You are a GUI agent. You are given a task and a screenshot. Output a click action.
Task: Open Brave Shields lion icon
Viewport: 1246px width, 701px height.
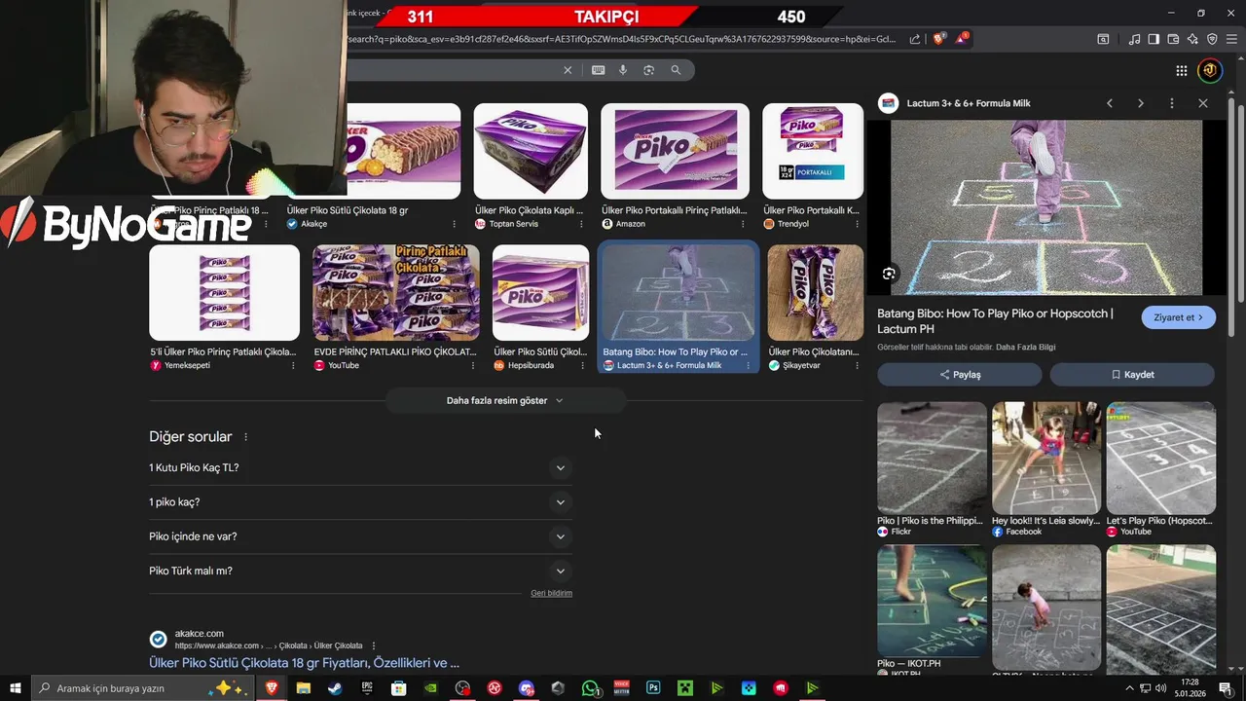(938, 39)
